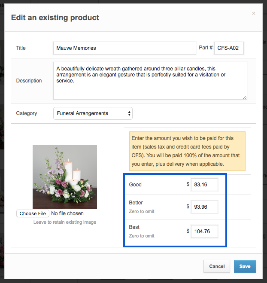Click the dollar sign beside Best price
Screen dimensions: 267x283
(x=188, y=231)
